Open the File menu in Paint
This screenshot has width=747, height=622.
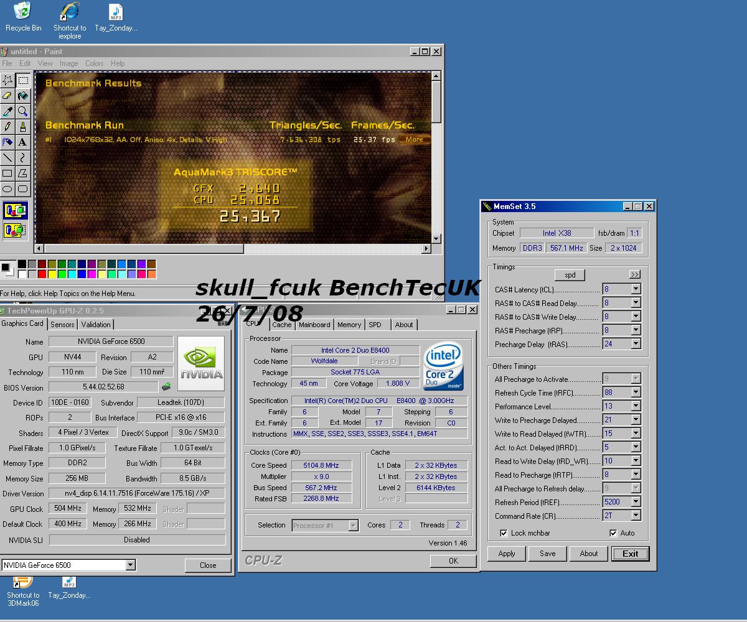pyautogui.click(x=7, y=63)
